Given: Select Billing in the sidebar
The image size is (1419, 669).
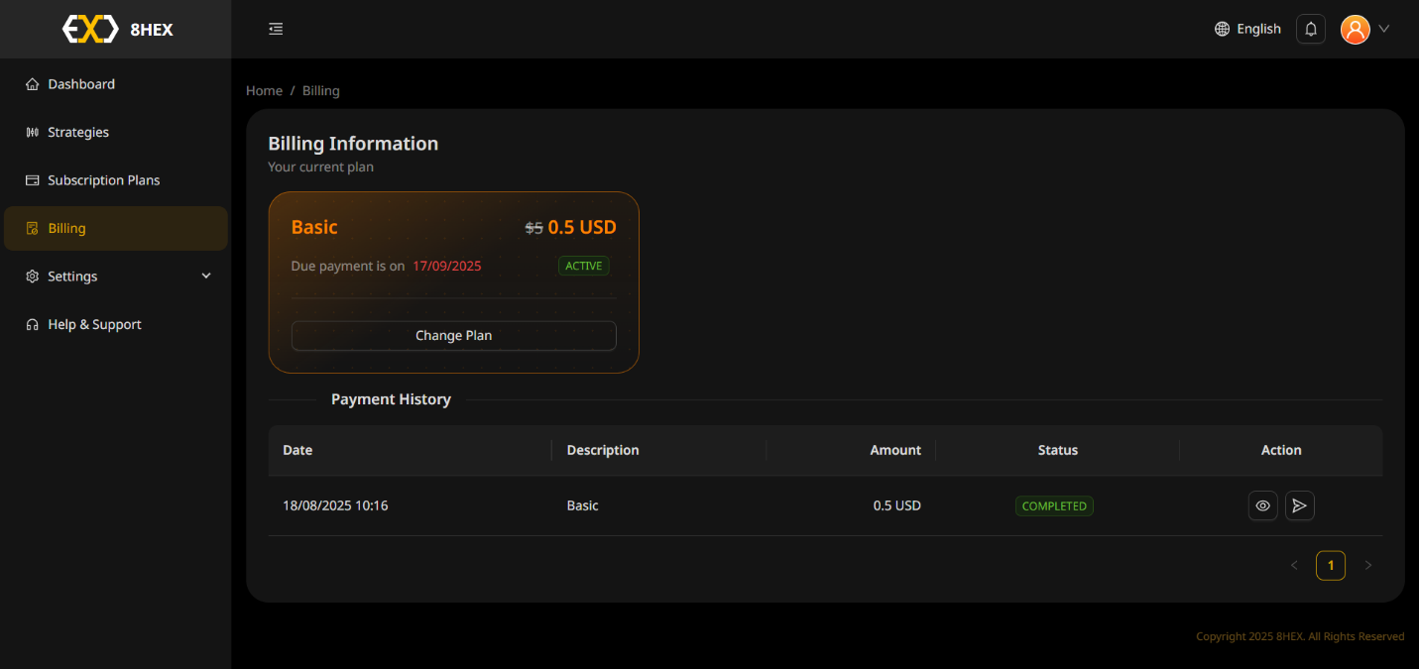Looking at the screenshot, I should click(66, 228).
